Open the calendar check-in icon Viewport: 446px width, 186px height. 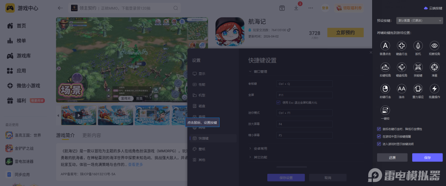coord(282,8)
